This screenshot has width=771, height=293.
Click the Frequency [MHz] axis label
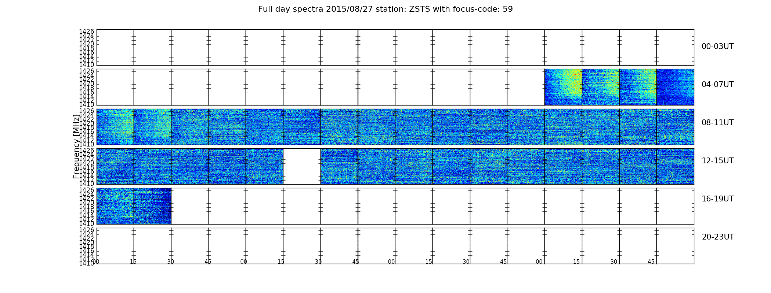(x=76, y=146)
